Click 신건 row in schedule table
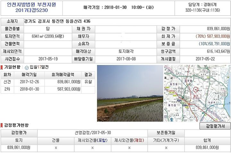Screen dimensions: 231x153 48,82
